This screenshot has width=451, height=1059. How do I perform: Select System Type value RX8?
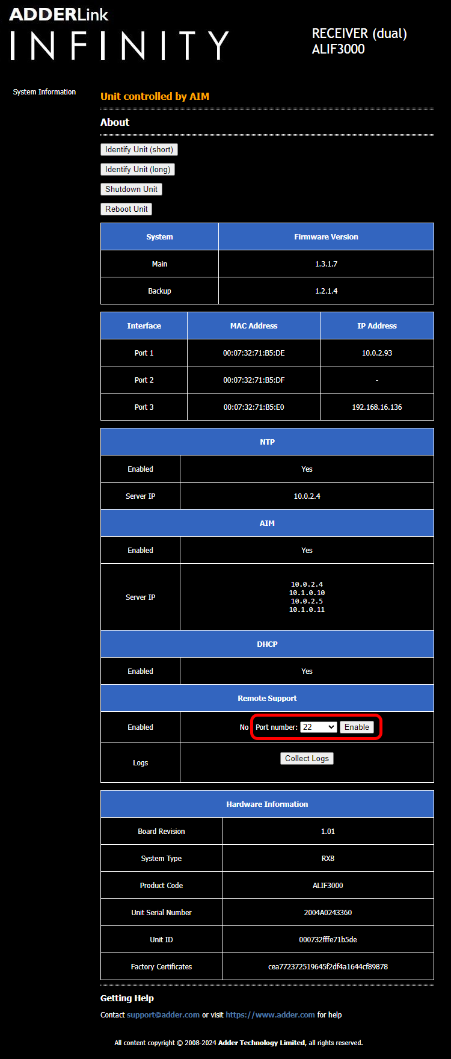click(x=328, y=858)
